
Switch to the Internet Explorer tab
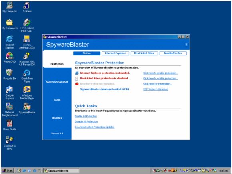pyautogui.click(x=116, y=53)
